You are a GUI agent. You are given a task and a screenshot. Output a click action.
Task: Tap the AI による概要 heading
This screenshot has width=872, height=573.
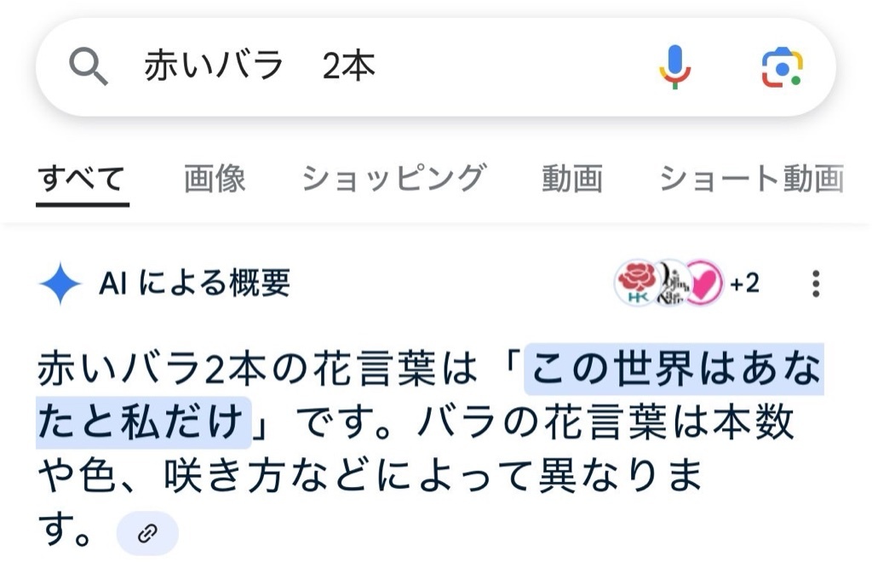194,283
